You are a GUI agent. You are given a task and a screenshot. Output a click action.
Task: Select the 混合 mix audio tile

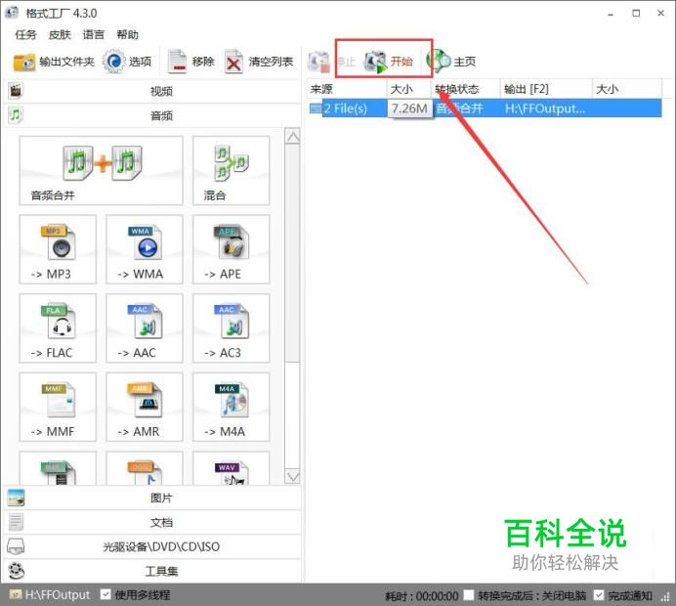pos(232,171)
